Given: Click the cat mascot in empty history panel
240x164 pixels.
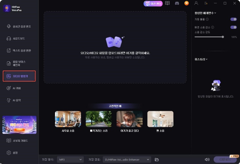Looking at the screenshot, I should click(x=215, y=86).
